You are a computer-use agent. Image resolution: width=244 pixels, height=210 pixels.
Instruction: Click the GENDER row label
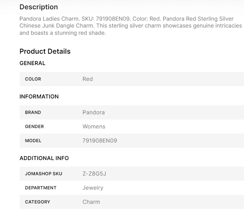tap(34, 127)
